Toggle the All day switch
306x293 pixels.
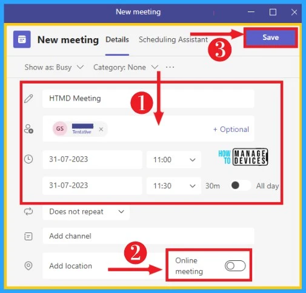241,185
